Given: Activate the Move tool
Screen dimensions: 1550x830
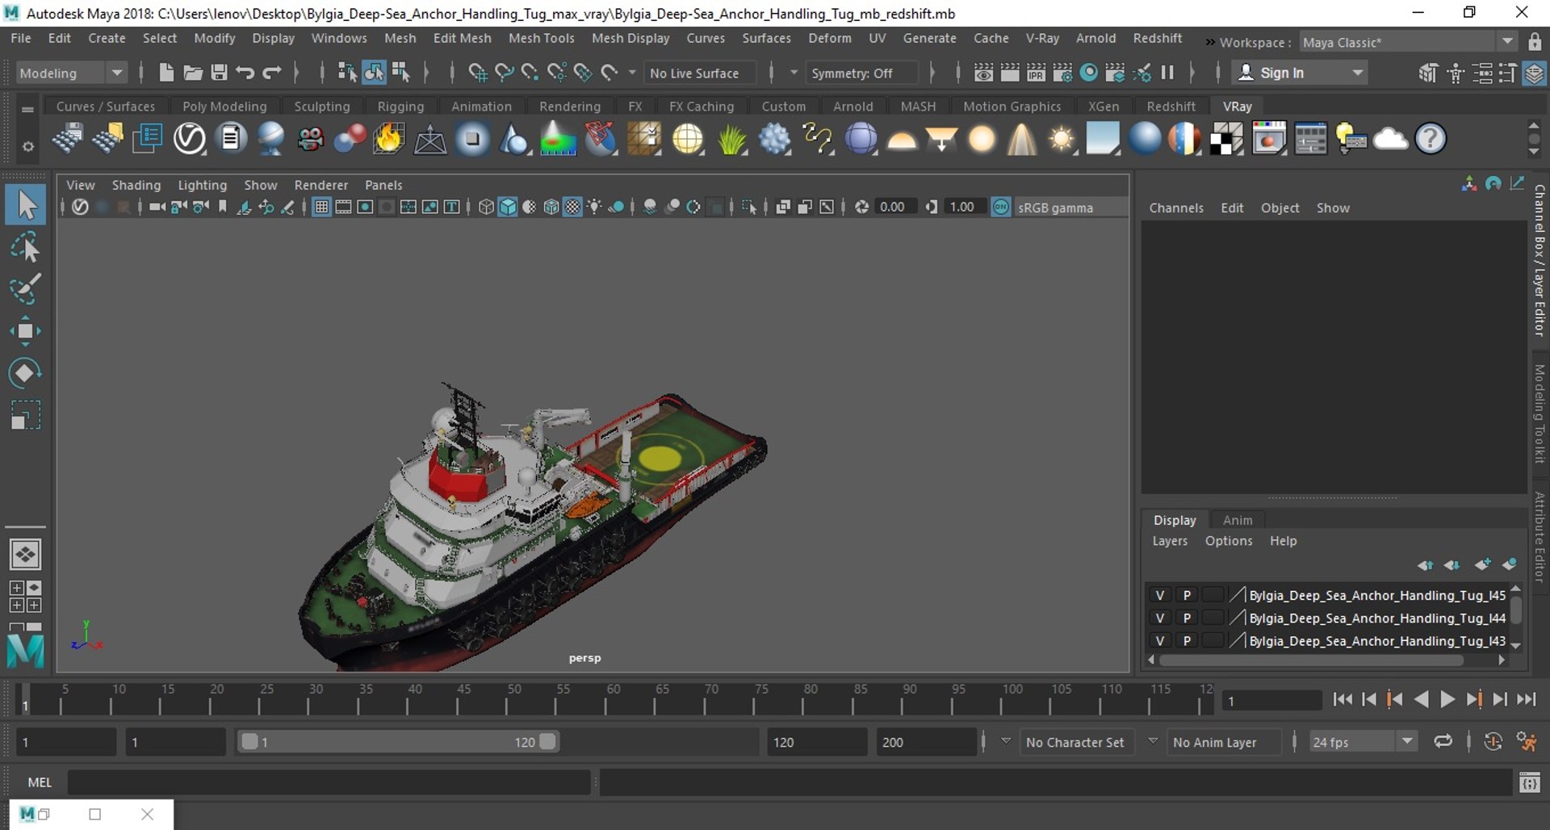Looking at the screenshot, I should pos(25,331).
